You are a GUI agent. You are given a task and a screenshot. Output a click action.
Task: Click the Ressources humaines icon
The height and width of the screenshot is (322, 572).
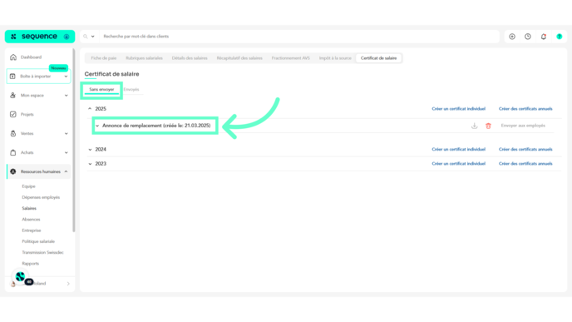pyautogui.click(x=13, y=171)
